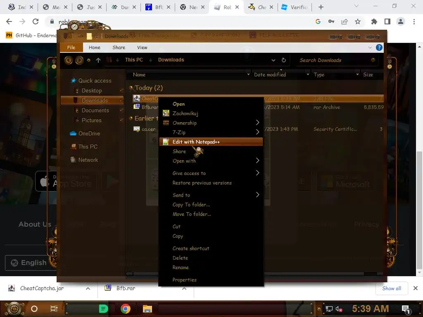The width and height of the screenshot is (423, 317).
Task: Open Desktop in the sidebar
Action: coord(92,90)
